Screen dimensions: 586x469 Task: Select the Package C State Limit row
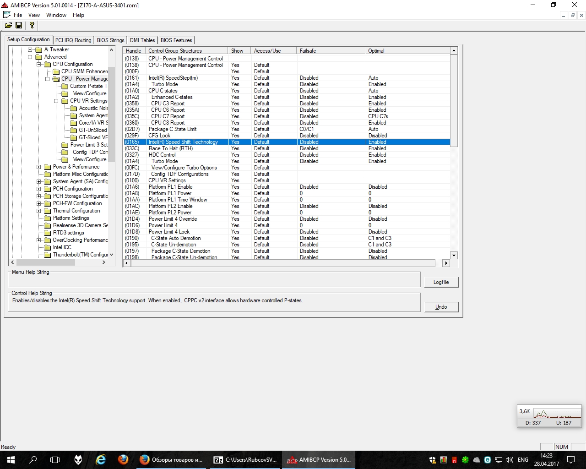(287, 129)
